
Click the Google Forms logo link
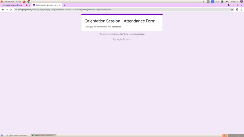[122, 40]
